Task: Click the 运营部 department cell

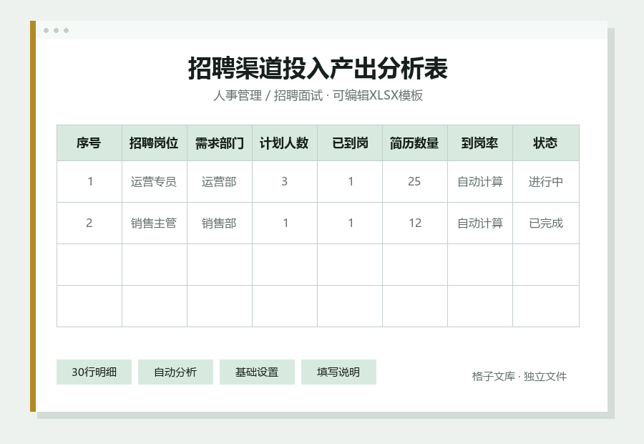Action: coord(220,181)
